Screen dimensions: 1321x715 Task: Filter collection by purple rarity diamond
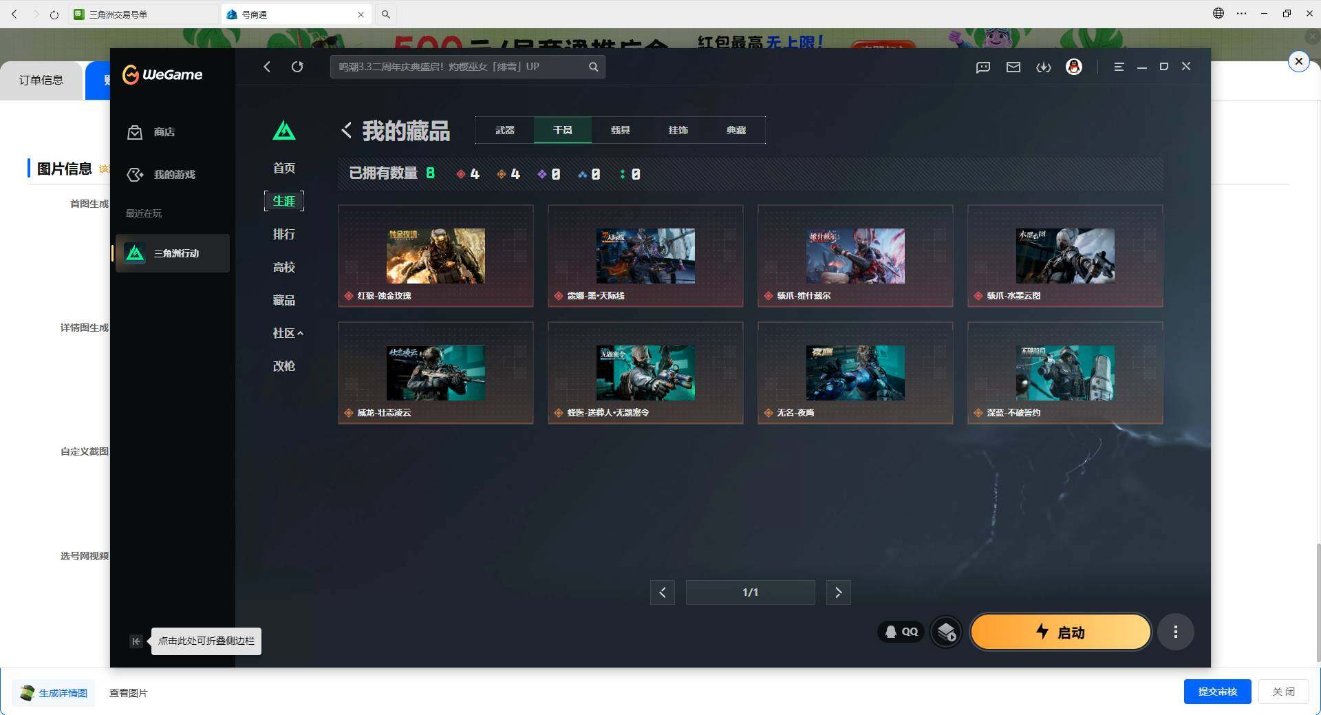(542, 175)
